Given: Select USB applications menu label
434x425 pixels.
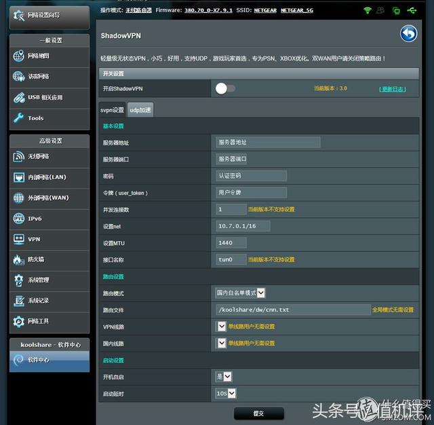Looking at the screenshot, I should click(x=45, y=98).
